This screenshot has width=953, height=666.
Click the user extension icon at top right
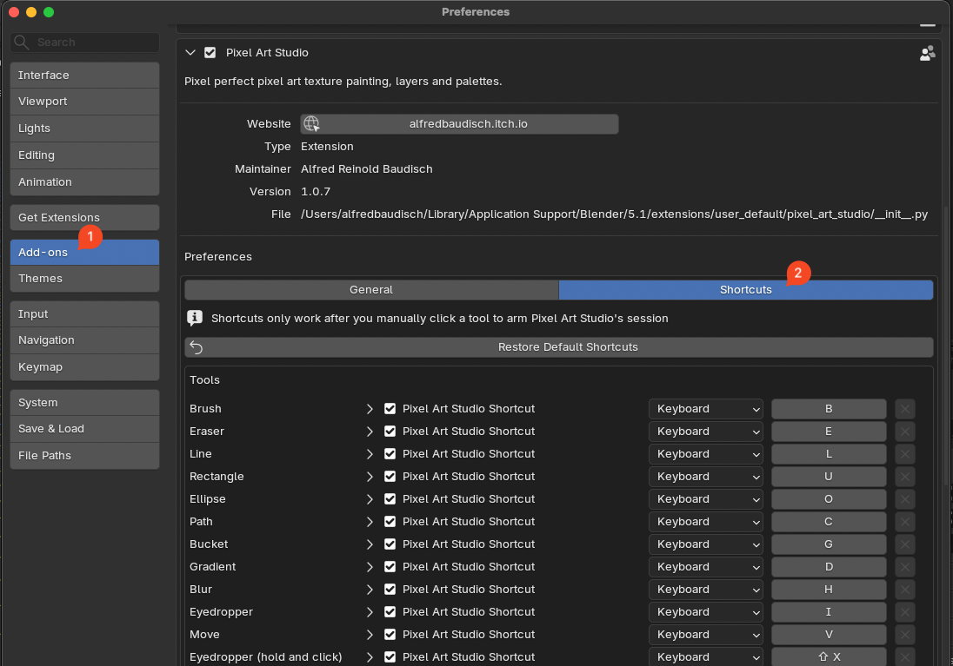point(927,54)
